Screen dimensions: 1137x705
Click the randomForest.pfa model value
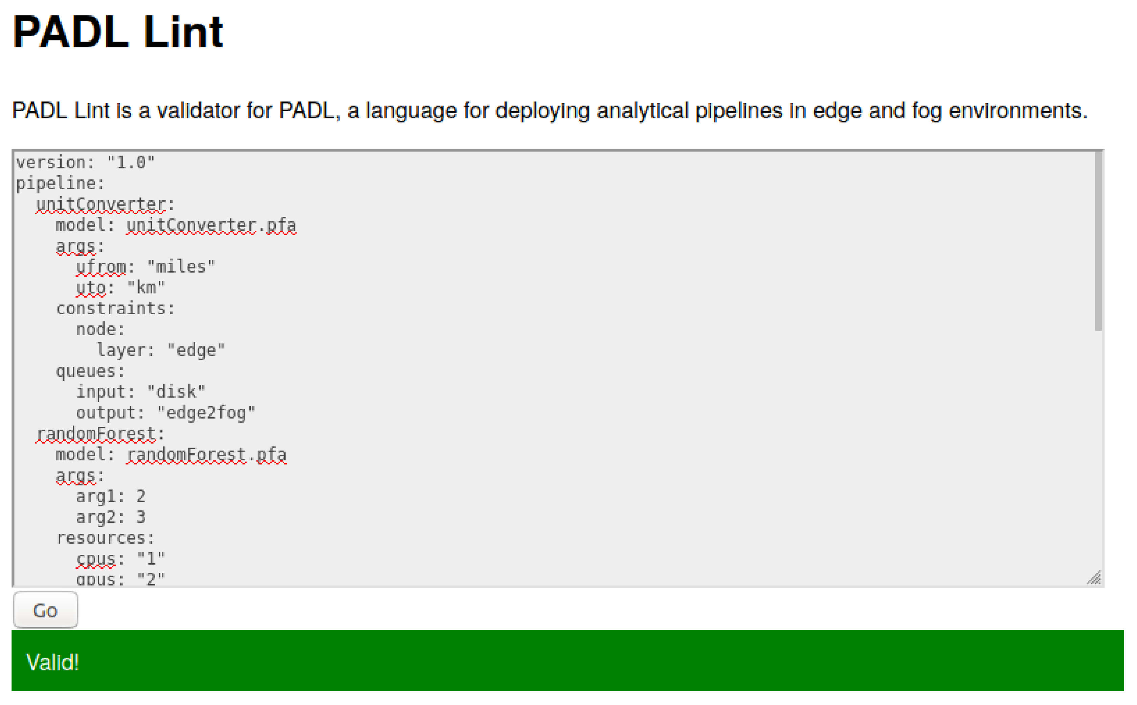pyautogui.click(x=207, y=455)
